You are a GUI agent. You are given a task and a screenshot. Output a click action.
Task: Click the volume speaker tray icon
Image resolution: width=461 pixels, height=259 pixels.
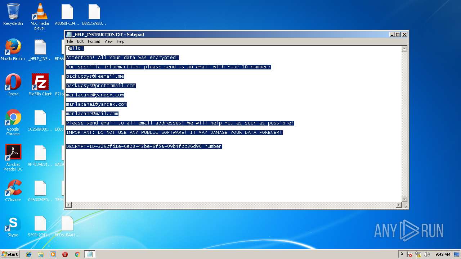coord(427,254)
